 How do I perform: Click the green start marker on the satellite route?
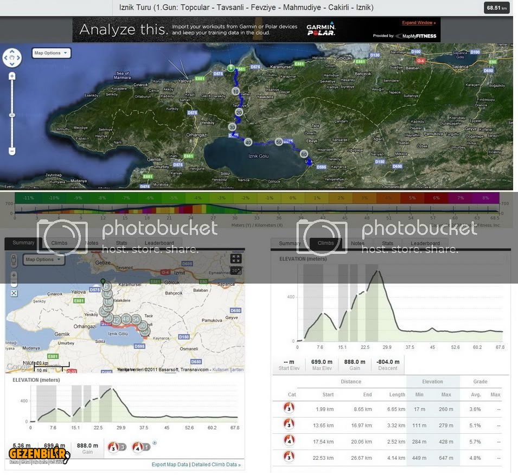tap(231, 68)
